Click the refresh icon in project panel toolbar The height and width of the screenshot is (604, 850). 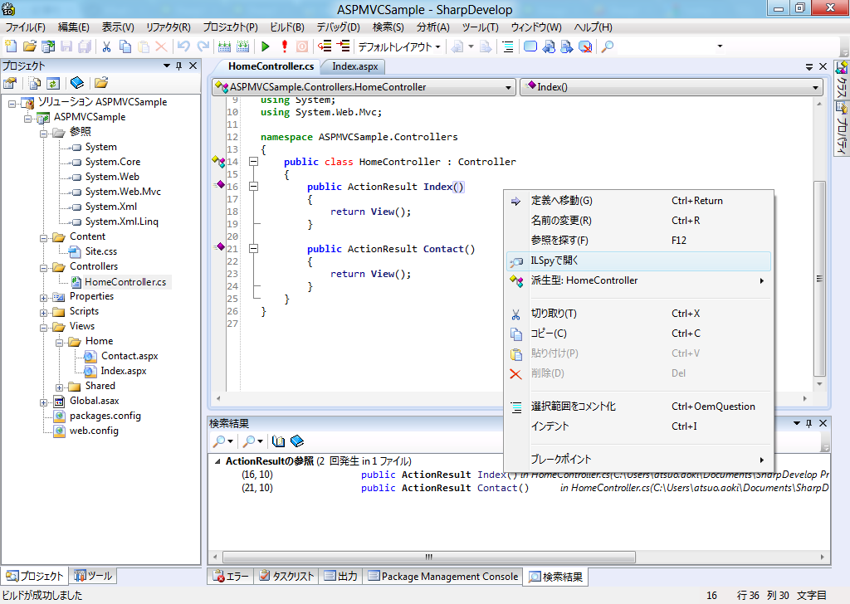(52, 83)
